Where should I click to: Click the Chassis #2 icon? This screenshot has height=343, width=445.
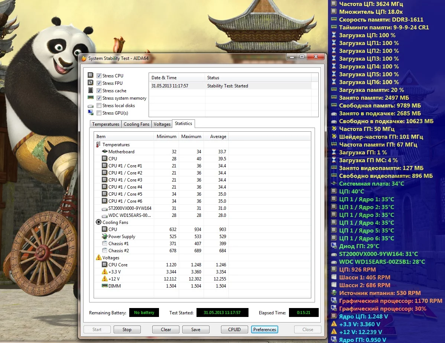click(104, 251)
